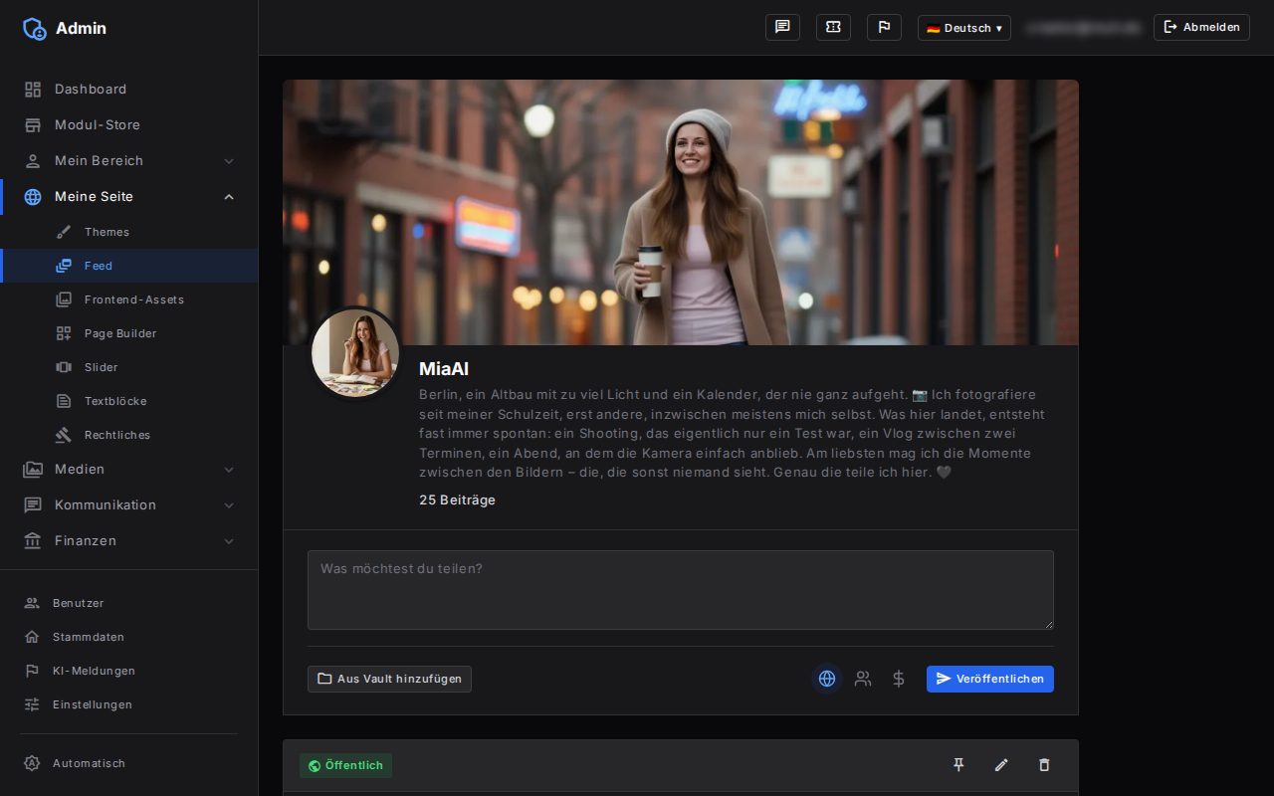Select the Feed menu item
1274x796 pixels.
129,266
